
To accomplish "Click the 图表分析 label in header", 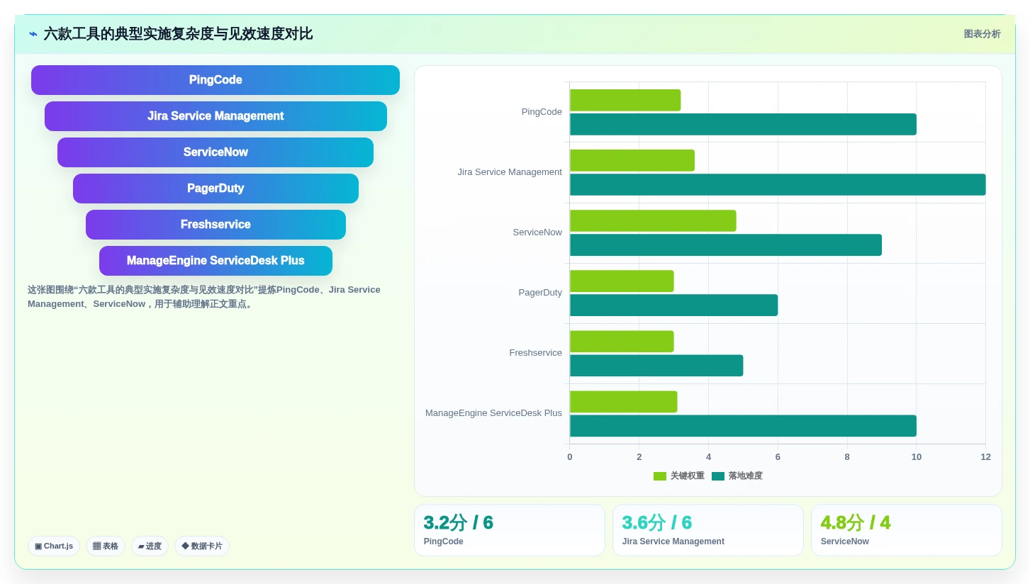I will click(982, 34).
